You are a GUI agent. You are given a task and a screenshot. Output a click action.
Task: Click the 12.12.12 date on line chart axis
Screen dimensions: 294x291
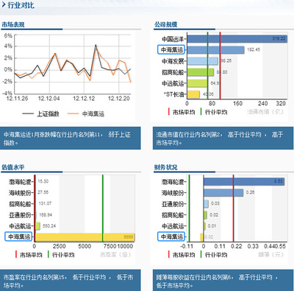pyautogui.click(x=84, y=99)
